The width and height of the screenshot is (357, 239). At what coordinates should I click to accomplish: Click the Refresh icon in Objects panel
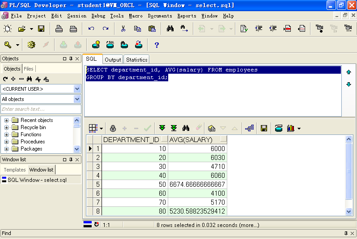(5, 79)
